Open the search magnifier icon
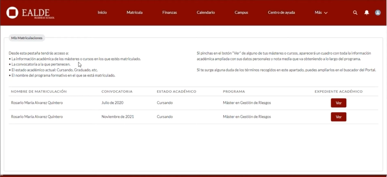The image size is (387, 177). [x=355, y=13]
